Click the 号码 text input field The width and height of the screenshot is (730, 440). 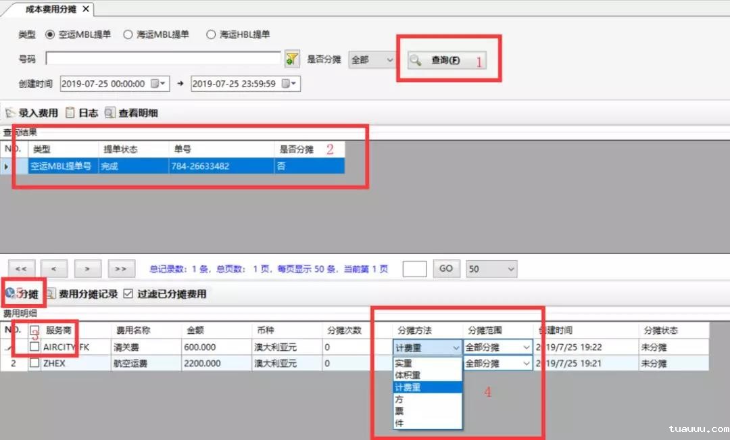click(x=163, y=59)
